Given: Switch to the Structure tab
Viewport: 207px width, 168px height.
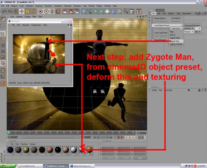Looking at the screenshot, I should (x=160, y=10).
